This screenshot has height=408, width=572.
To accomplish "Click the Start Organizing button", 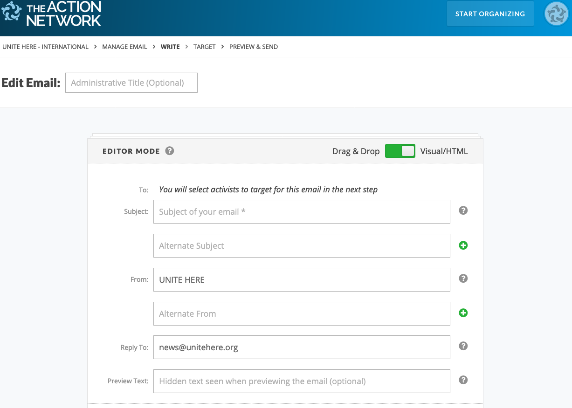I will tap(490, 14).
